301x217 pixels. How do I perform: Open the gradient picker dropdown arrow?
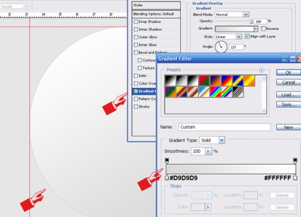coord(256,29)
